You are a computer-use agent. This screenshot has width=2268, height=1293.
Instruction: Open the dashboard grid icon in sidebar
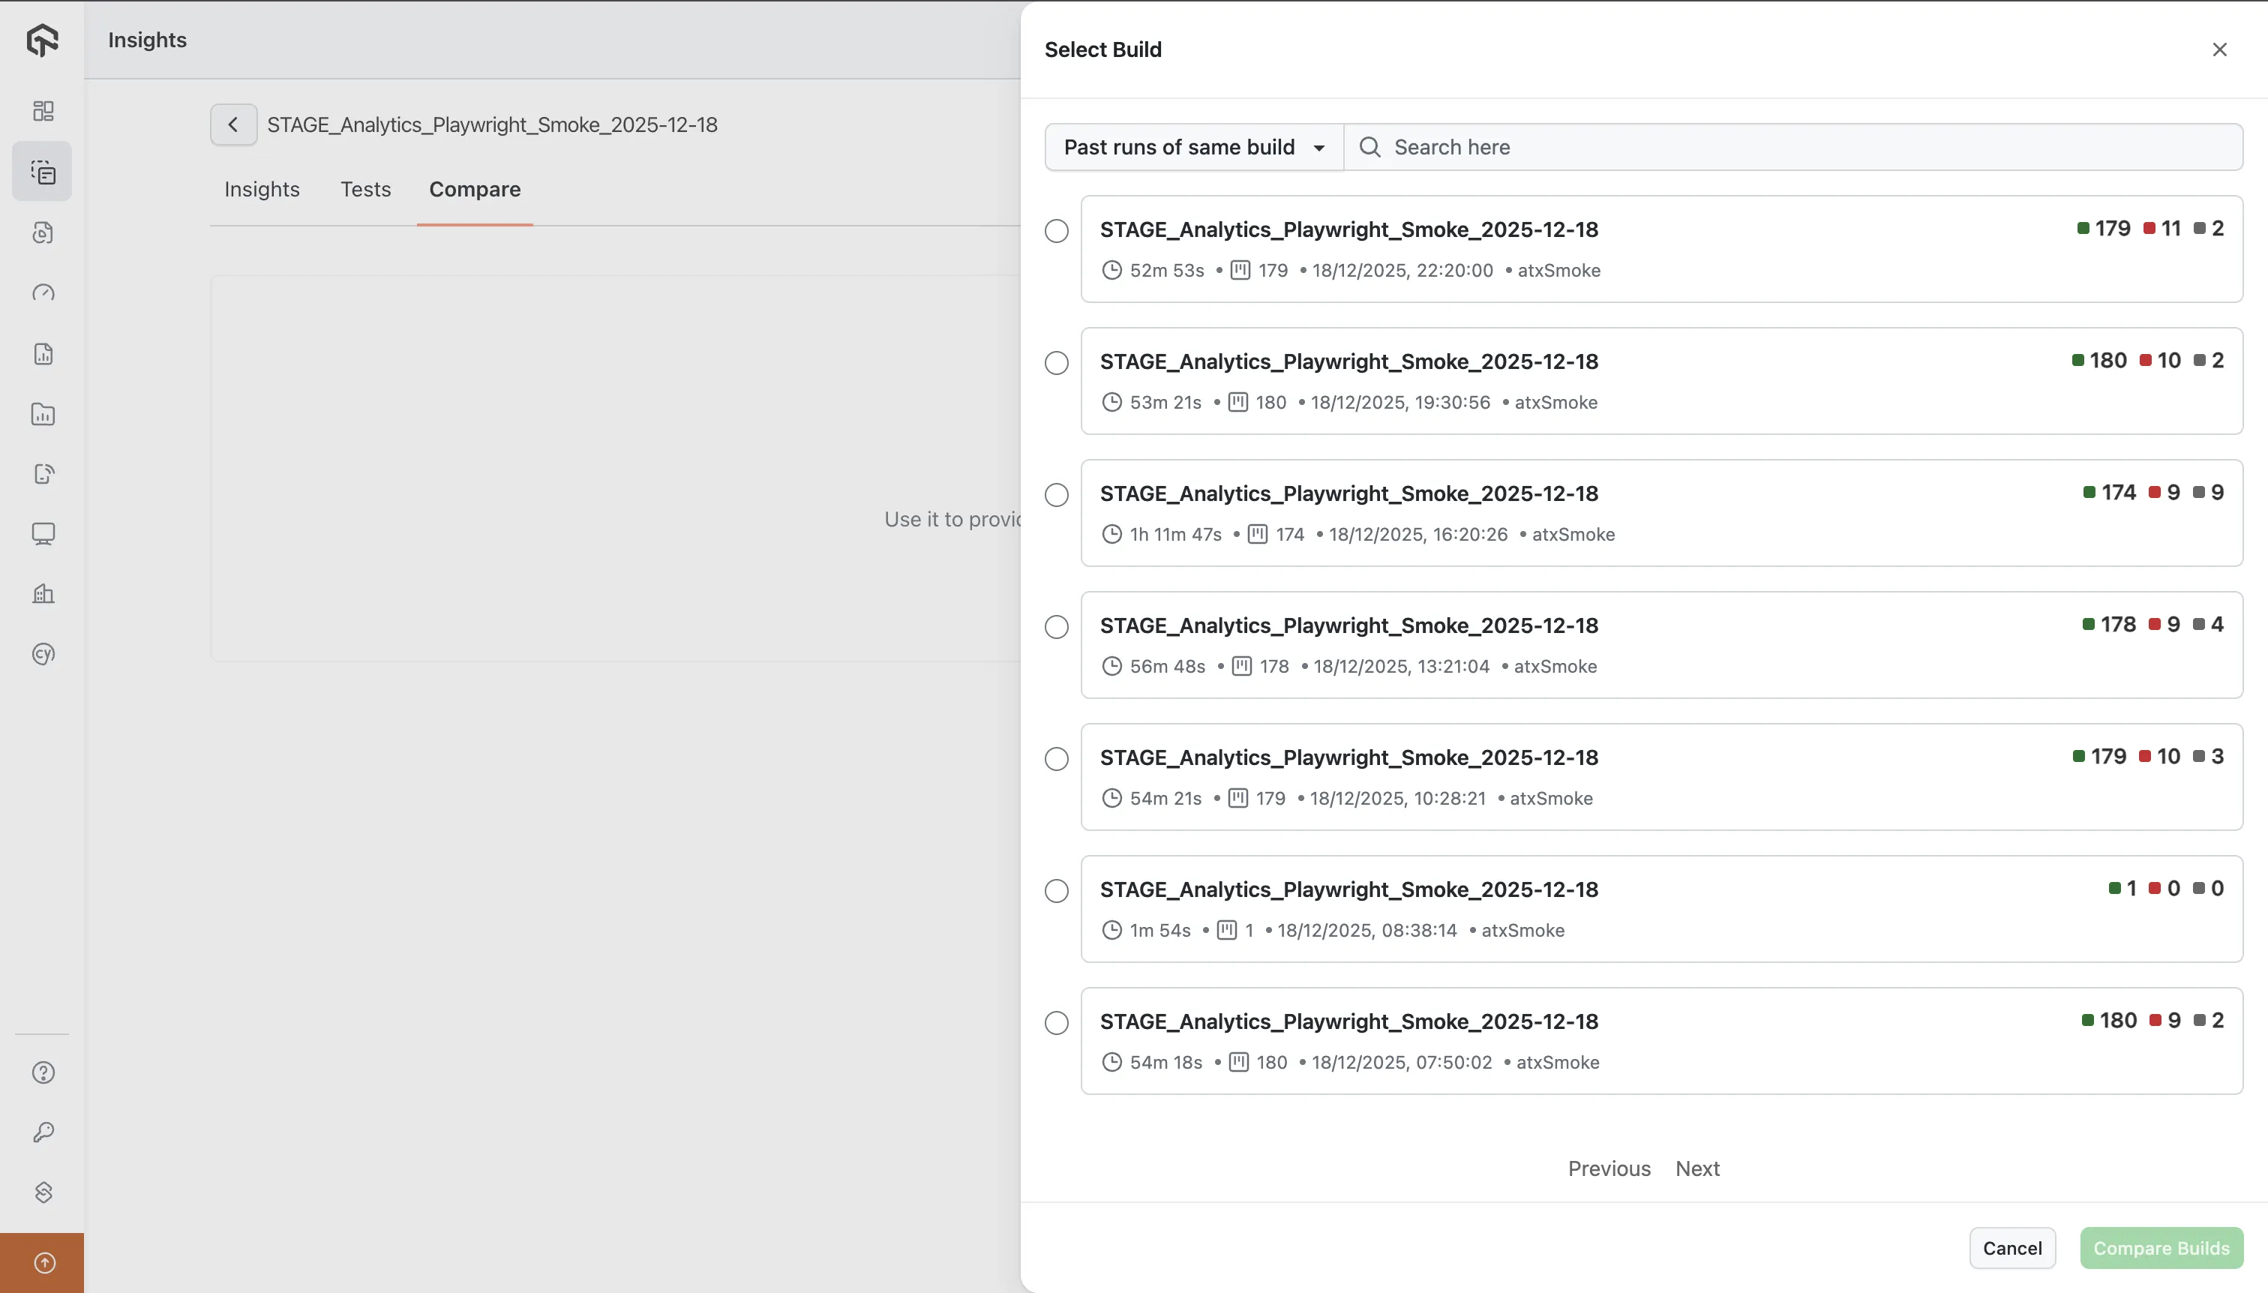pos(43,111)
